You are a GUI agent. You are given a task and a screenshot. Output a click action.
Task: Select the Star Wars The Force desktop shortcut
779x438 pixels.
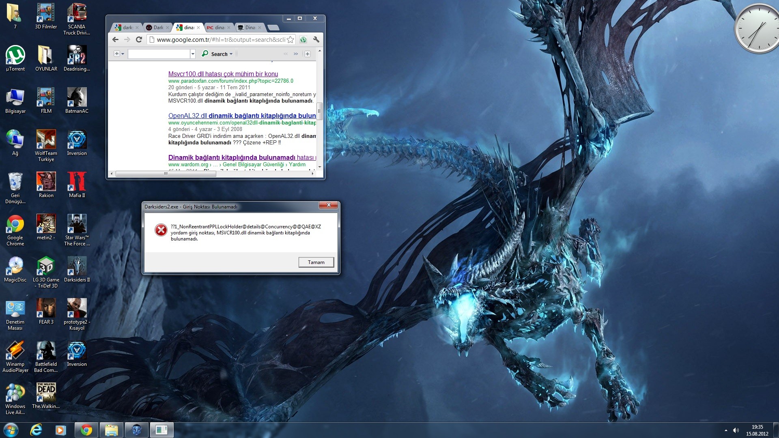pos(77,230)
